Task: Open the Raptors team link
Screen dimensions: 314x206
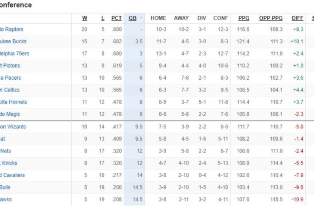Action: 12,29
